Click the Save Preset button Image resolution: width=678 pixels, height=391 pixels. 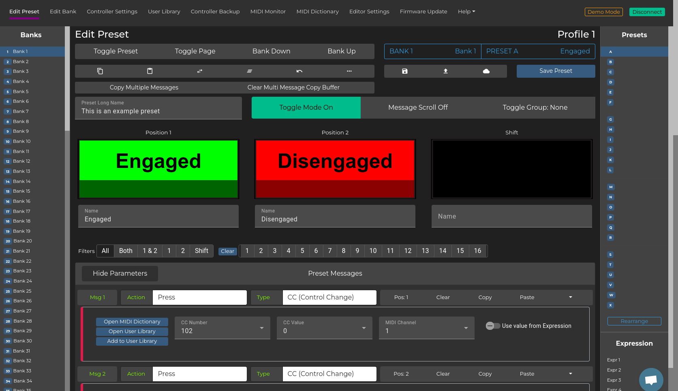coord(556,71)
